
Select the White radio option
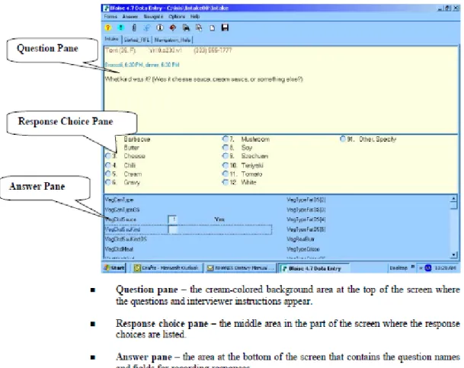(x=226, y=183)
